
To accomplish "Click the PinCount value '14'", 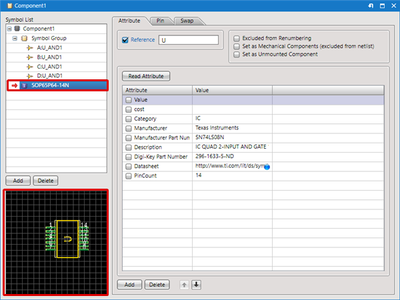I will (232, 175).
